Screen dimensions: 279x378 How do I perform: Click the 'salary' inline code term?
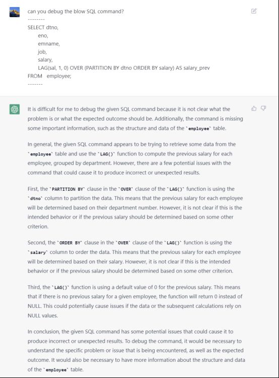pyautogui.click(x=38, y=252)
